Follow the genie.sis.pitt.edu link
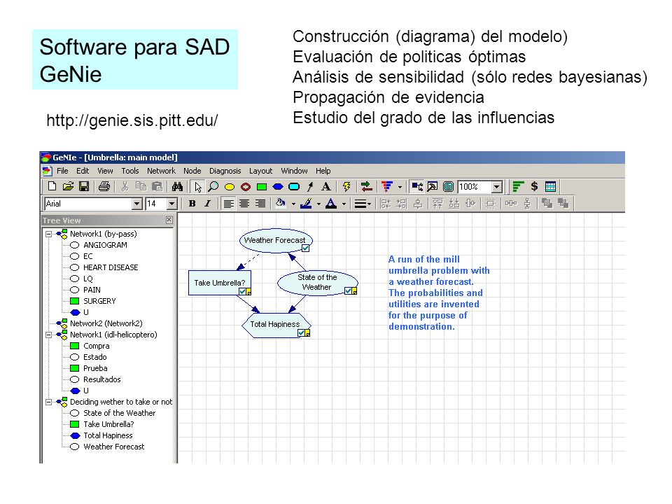This screenshot has width=672, height=504. [132, 120]
